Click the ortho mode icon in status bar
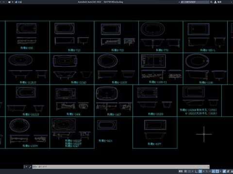The height and width of the screenshot is (174, 233). point(196,171)
